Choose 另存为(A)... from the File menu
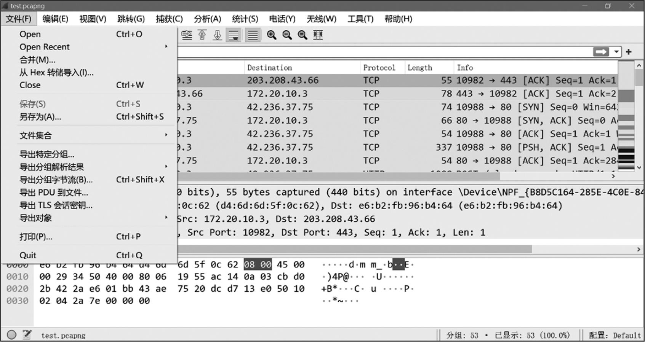The height and width of the screenshot is (342, 645). click(x=40, y=117)
